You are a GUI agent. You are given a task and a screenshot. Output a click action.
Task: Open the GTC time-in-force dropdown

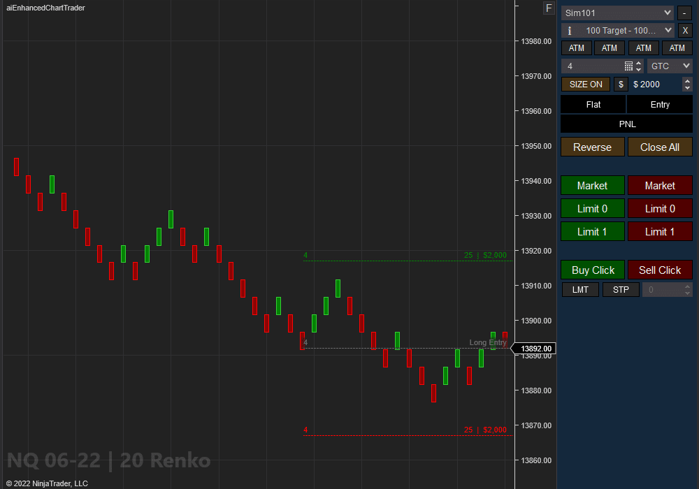click(670, 66)
